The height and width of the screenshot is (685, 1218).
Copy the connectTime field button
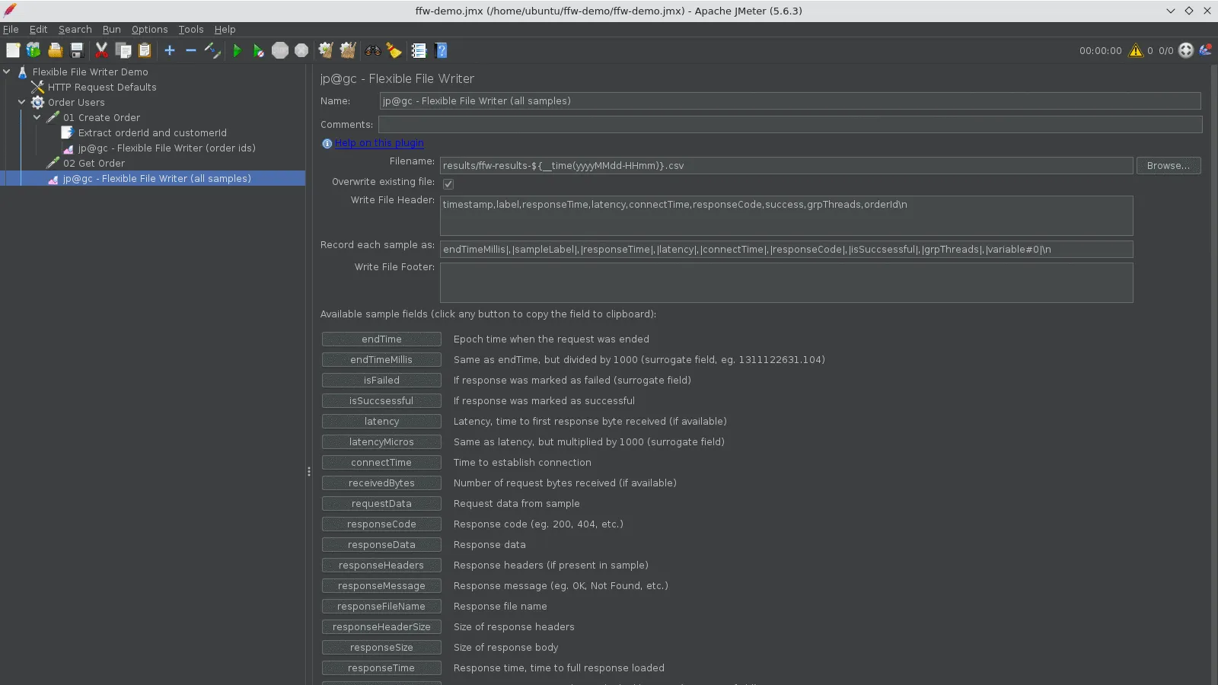click(x=381, y=463)
